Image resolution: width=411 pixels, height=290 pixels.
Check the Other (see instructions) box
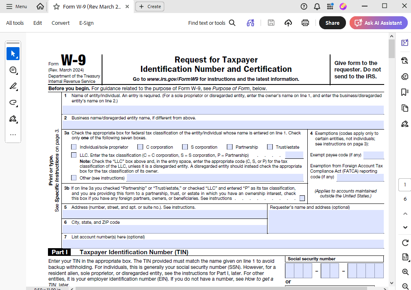pyautogui.click(x=74, y=178)
